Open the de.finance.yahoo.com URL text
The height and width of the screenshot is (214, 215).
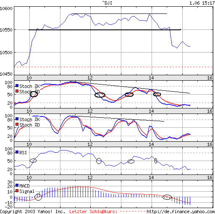click(181, 211)
